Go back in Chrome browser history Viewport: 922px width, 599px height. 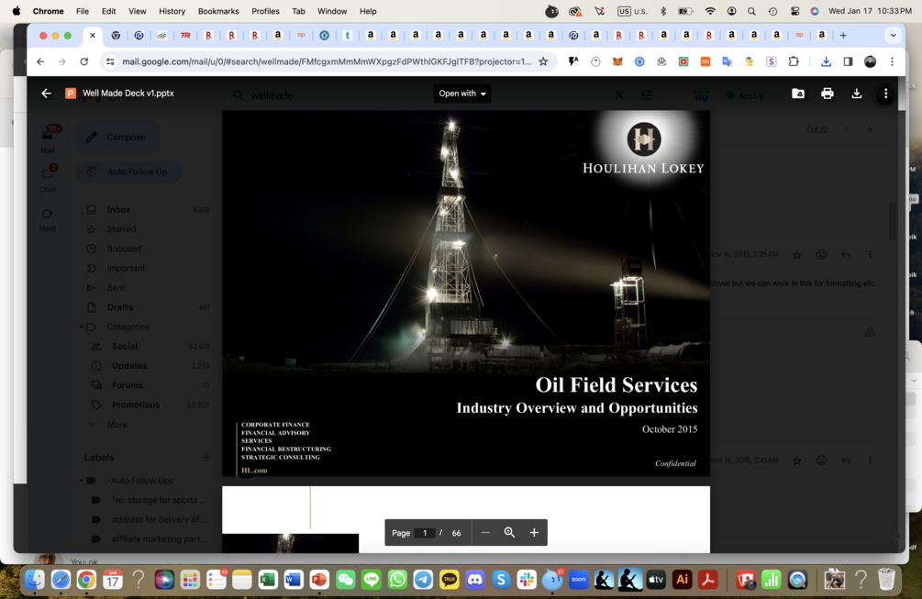(x=40, y=61)
